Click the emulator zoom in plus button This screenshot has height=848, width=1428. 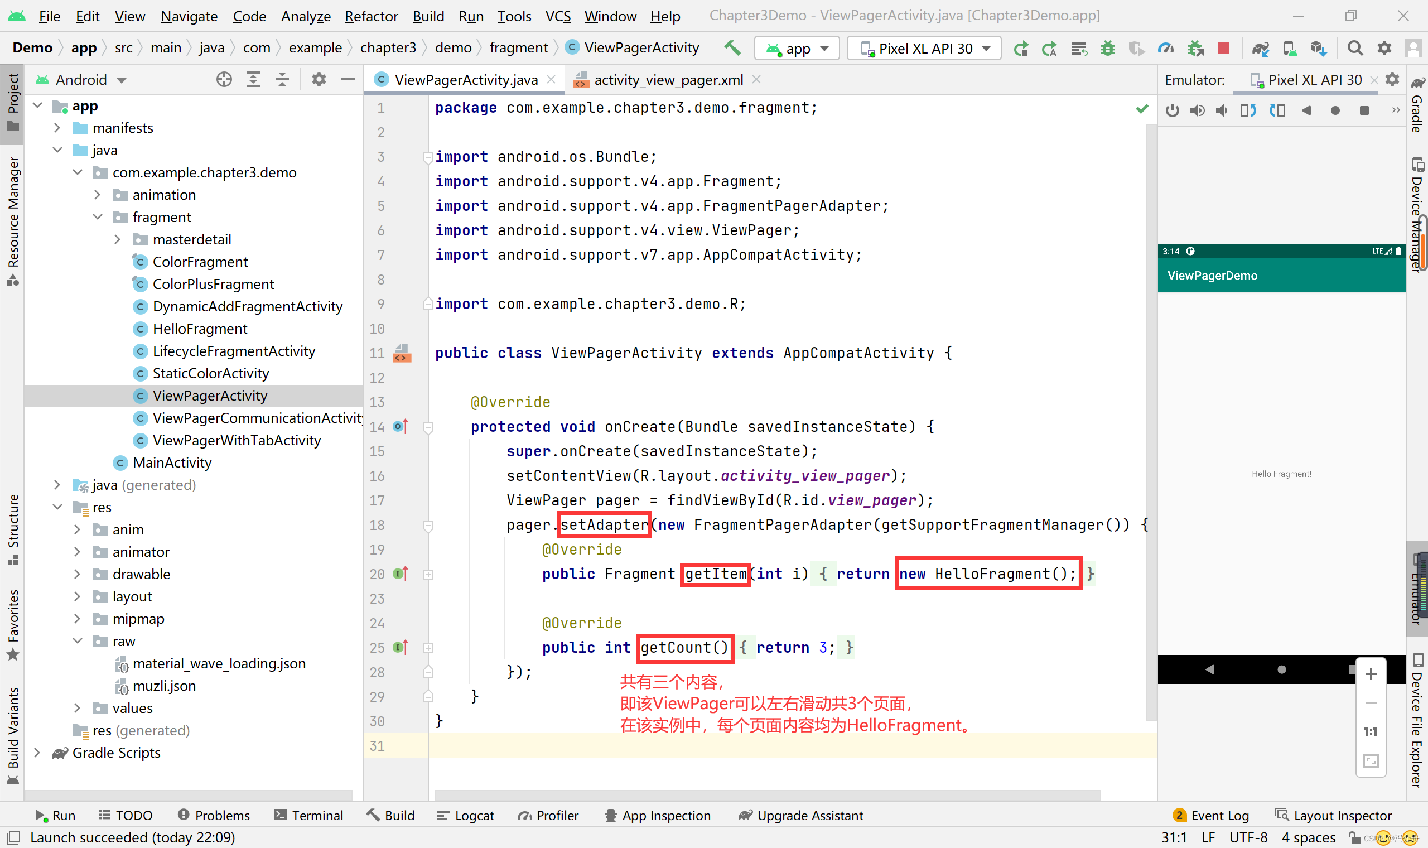pos(1371,674)
